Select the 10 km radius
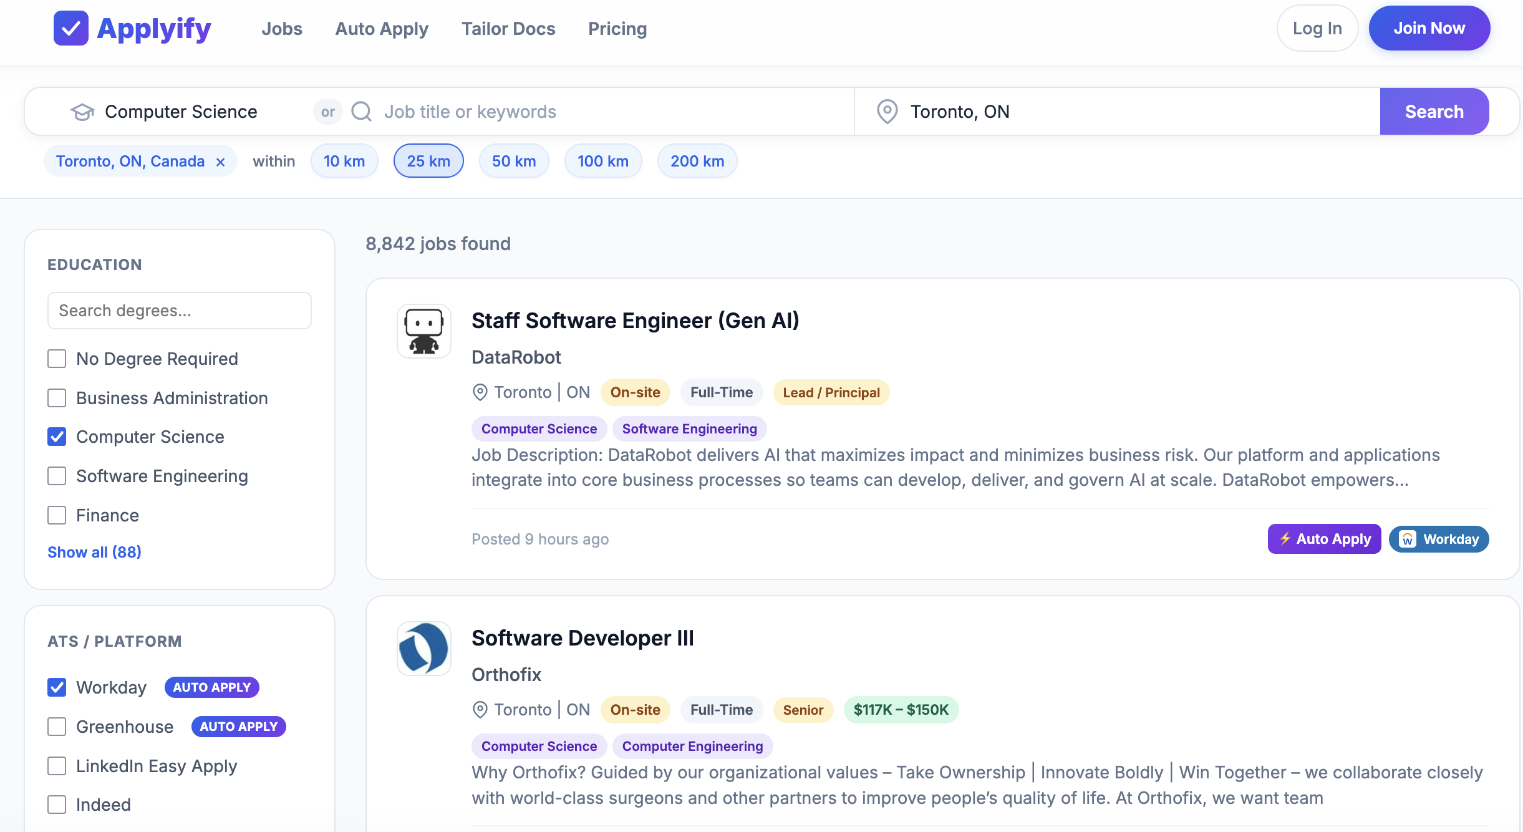Screen dimensions: 1523x832 (344, 161)
